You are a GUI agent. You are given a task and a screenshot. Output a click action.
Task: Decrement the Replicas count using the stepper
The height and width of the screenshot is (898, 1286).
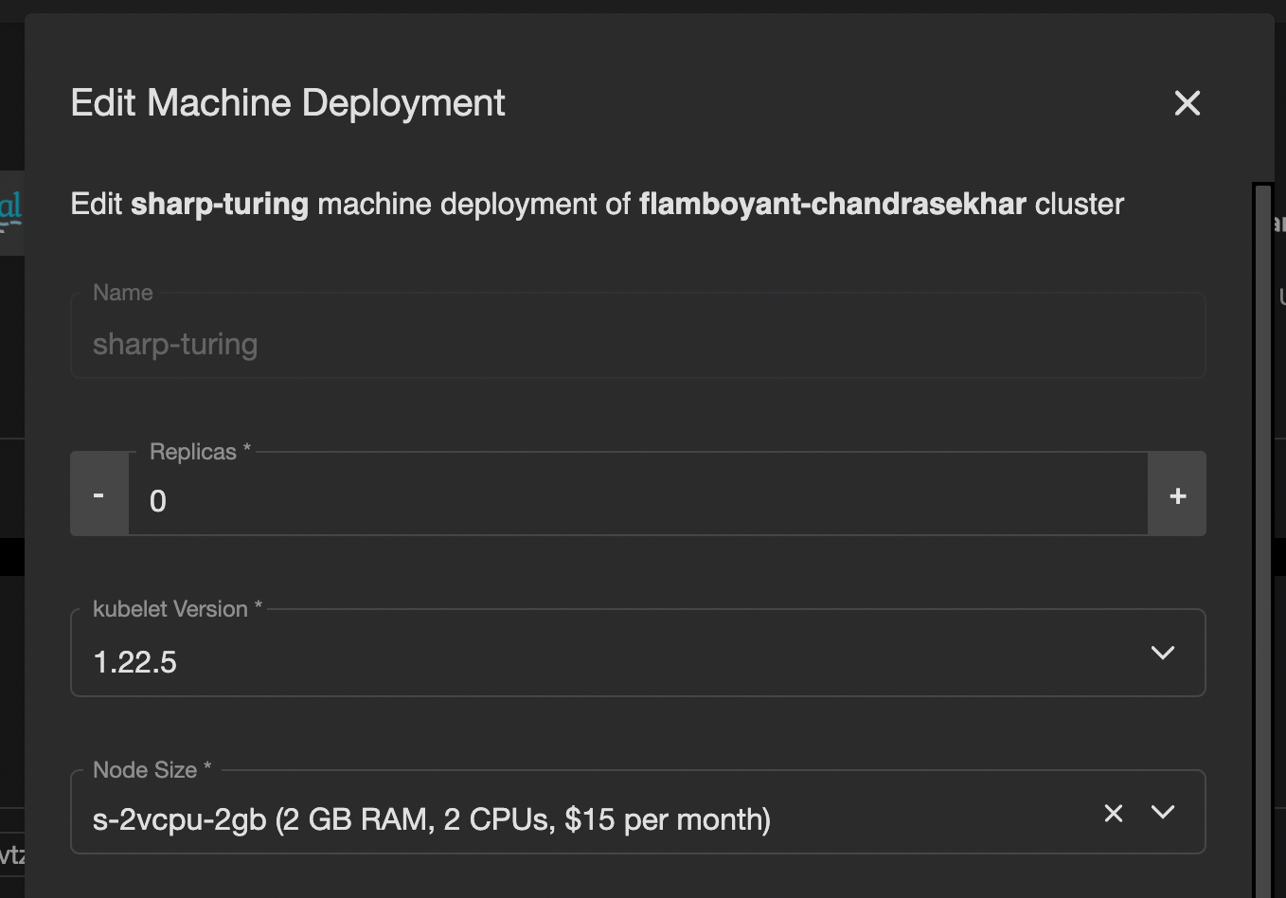98,494
